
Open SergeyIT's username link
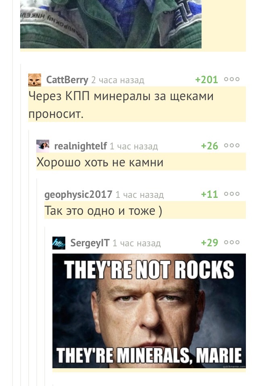click(89, 243)
